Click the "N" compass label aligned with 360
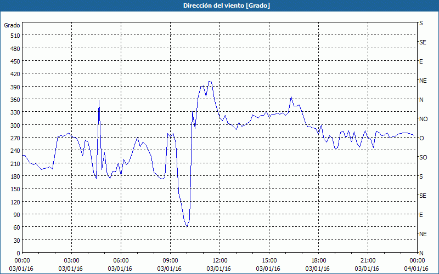Image resolution: width=439 pixels, height=274 pixels. 421,100
